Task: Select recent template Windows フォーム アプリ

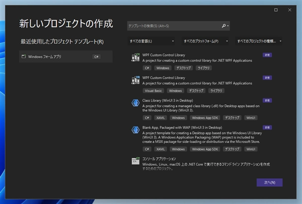Action: (66, 56)
